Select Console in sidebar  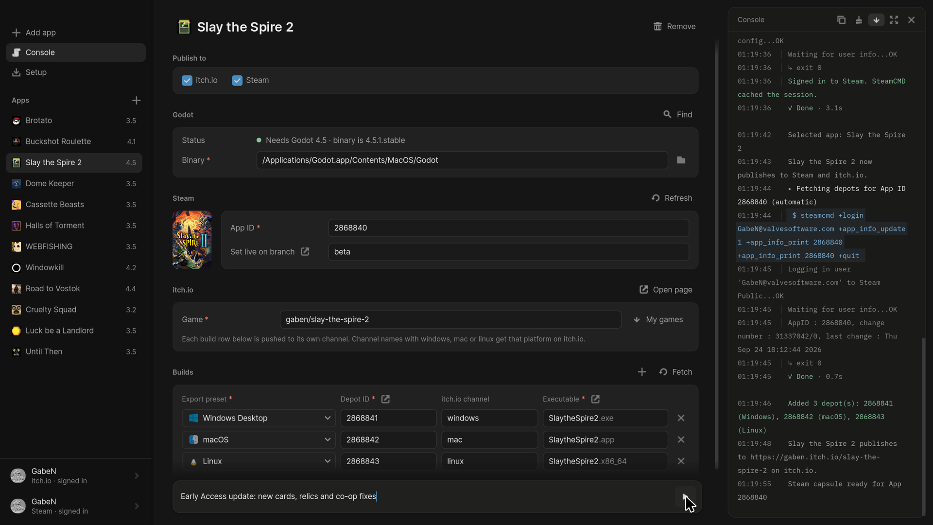[x=76, y=52]
